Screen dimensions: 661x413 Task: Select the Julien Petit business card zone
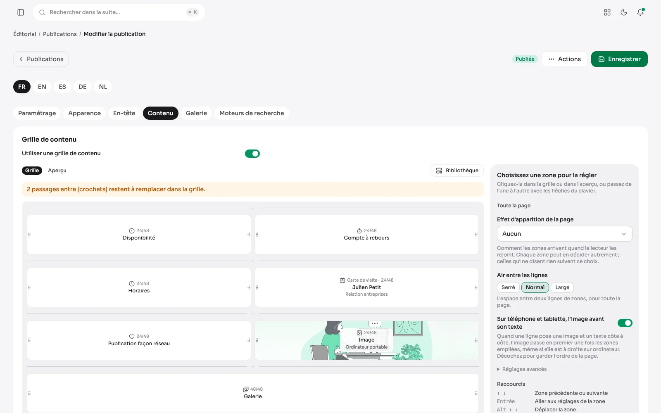click(366, 287)
